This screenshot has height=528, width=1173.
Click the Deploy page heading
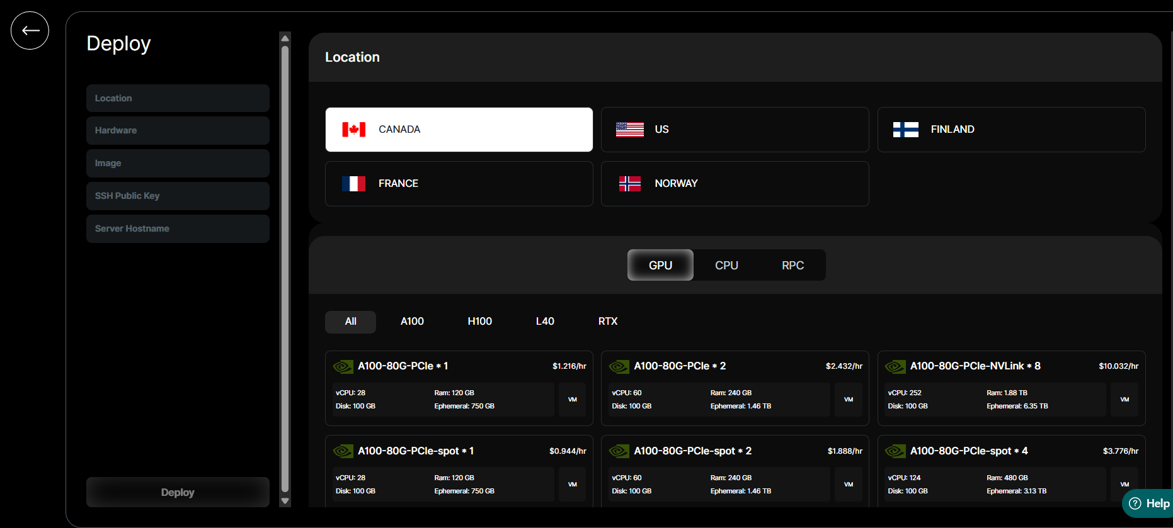tap(118, 44)
